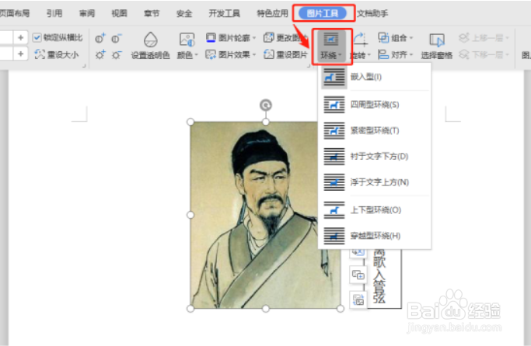The height and width of the screenshot is (346, 531).
Task: Switch to the 开发工具 tab
Action: 224,13
